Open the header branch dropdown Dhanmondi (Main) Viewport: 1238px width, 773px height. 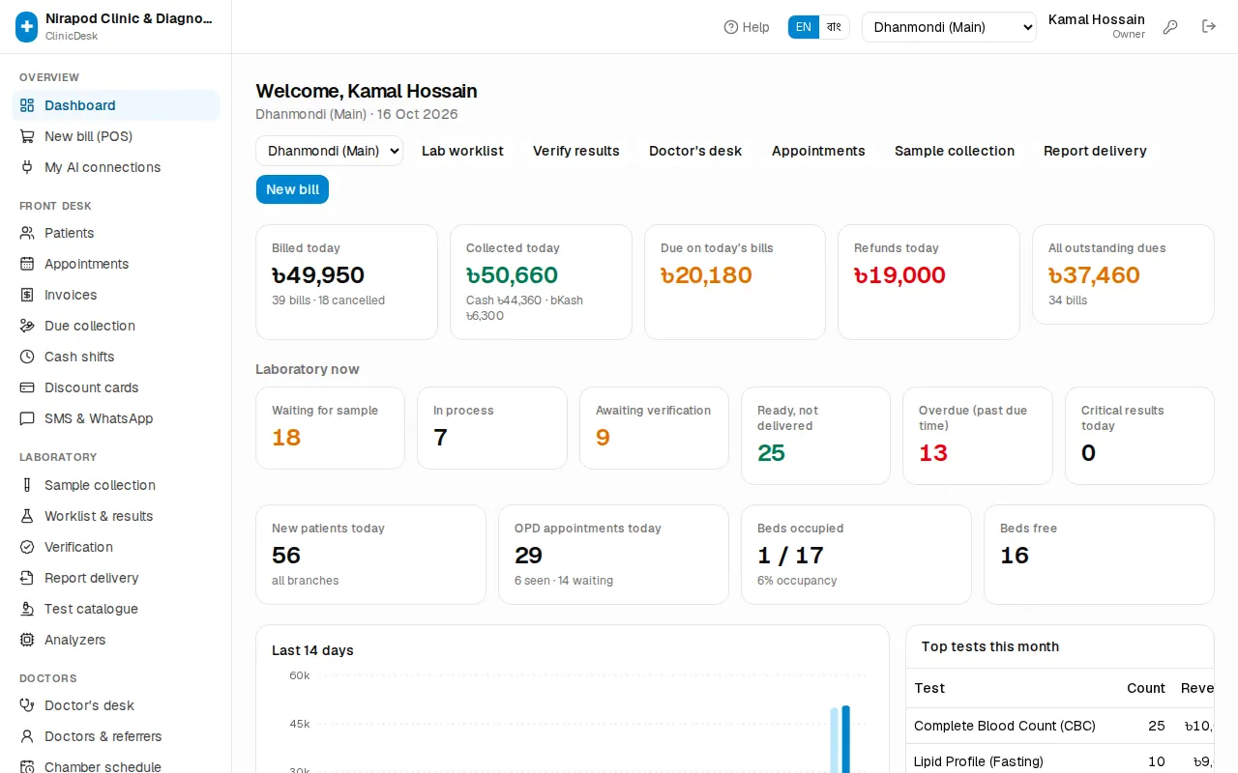click(x=949, y=27)
